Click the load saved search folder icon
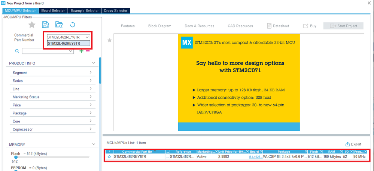The height and width of the screenshot is (171, 374). click(59, 25)
